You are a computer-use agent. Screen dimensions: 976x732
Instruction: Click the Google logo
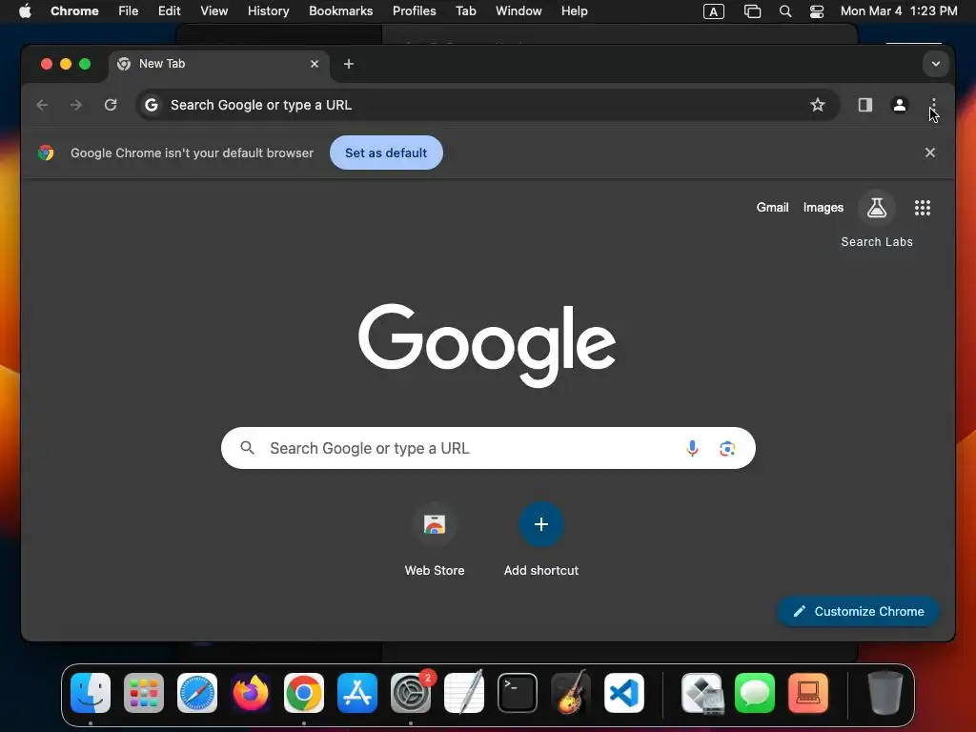click(x=487, y=344)
